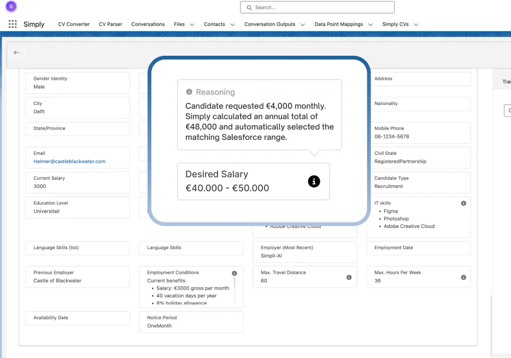Image resolution: width=511 pixels, height=358 pixels.
Task: Click Salary: €3000 gross per month line
Action: pos(192,288)
